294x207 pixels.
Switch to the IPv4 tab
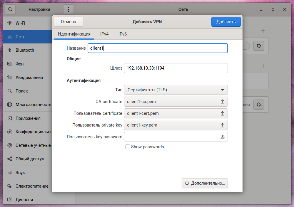(x=104, y=34)
